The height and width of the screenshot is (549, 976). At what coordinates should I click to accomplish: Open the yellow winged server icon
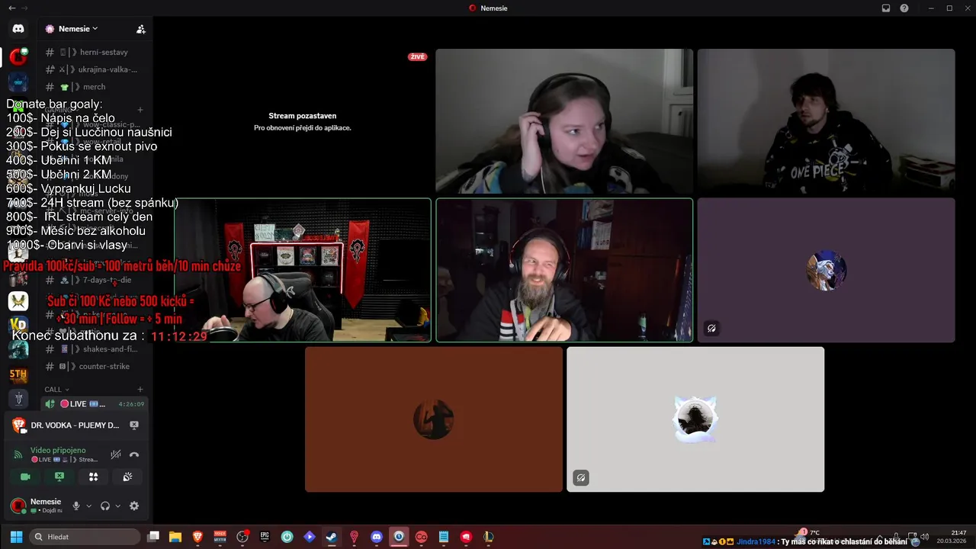(18, 301)
